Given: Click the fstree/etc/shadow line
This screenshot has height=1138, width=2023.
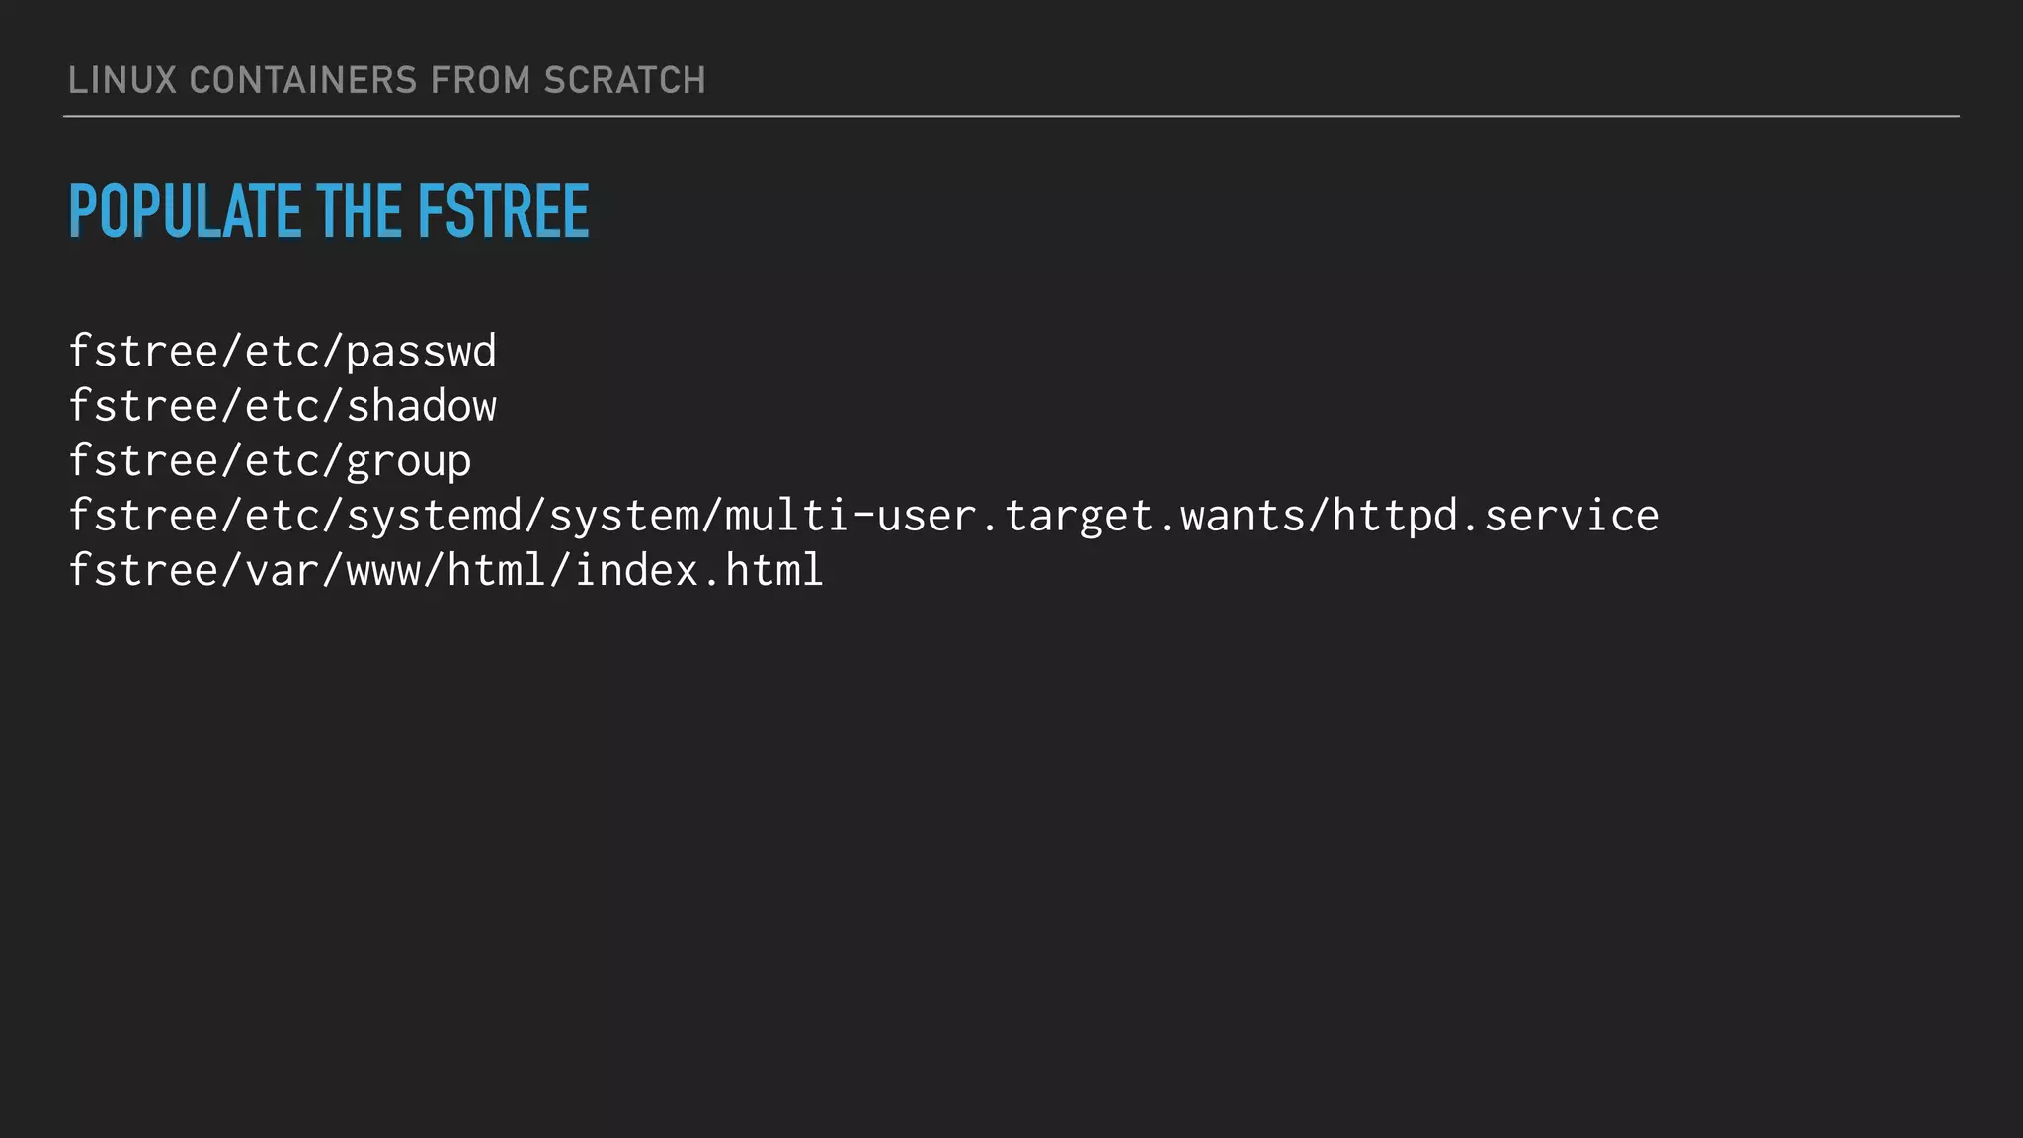Looking at the screenshot, I should click(x=283, y=406).
